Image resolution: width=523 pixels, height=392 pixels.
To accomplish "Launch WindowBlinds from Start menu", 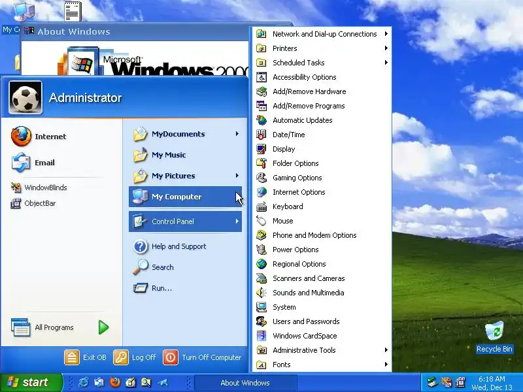I will [39, 188].
